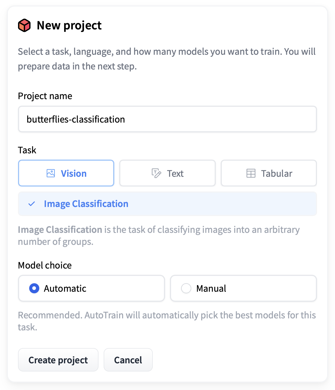Click the project name input field
Viewport: 335px width, 390px height.
point(167,119)
